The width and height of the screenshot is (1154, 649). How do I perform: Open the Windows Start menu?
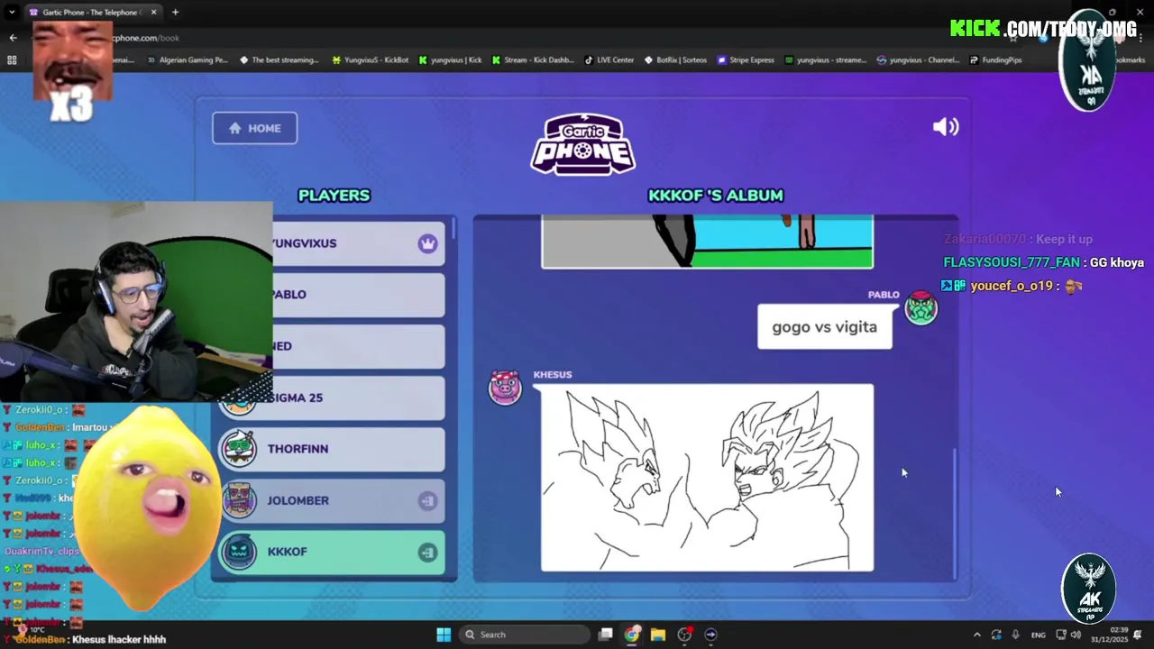444,635
